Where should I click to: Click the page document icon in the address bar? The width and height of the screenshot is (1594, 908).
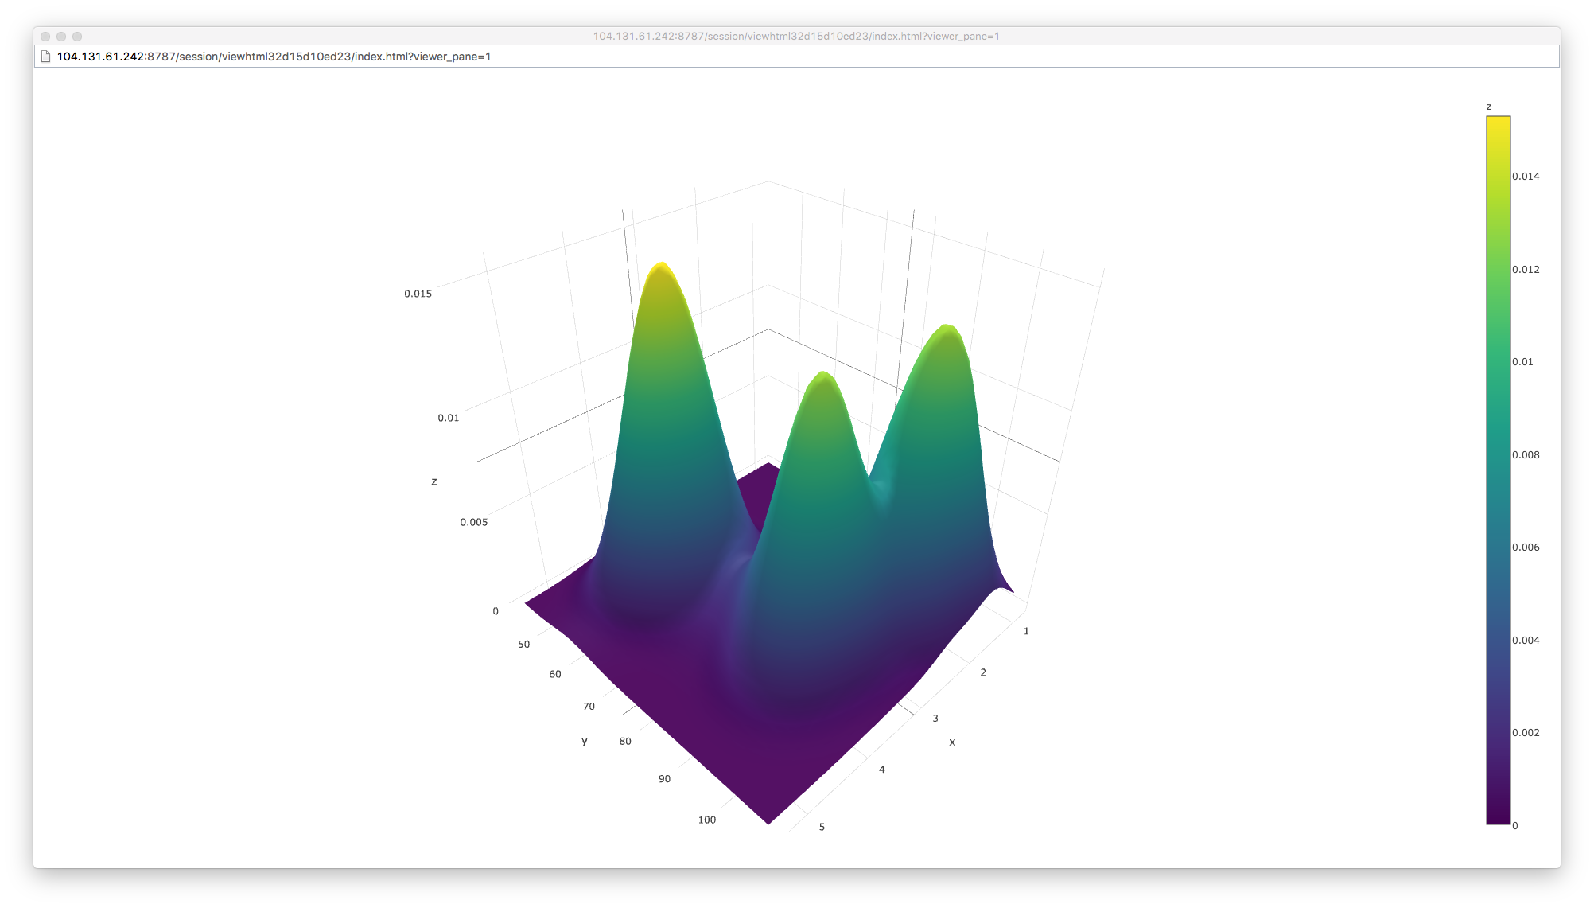47,57
